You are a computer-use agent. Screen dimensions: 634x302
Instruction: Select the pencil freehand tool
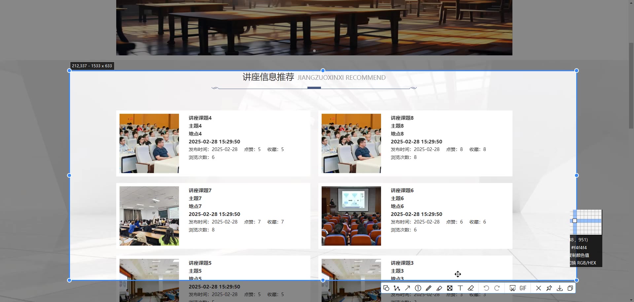429,288
